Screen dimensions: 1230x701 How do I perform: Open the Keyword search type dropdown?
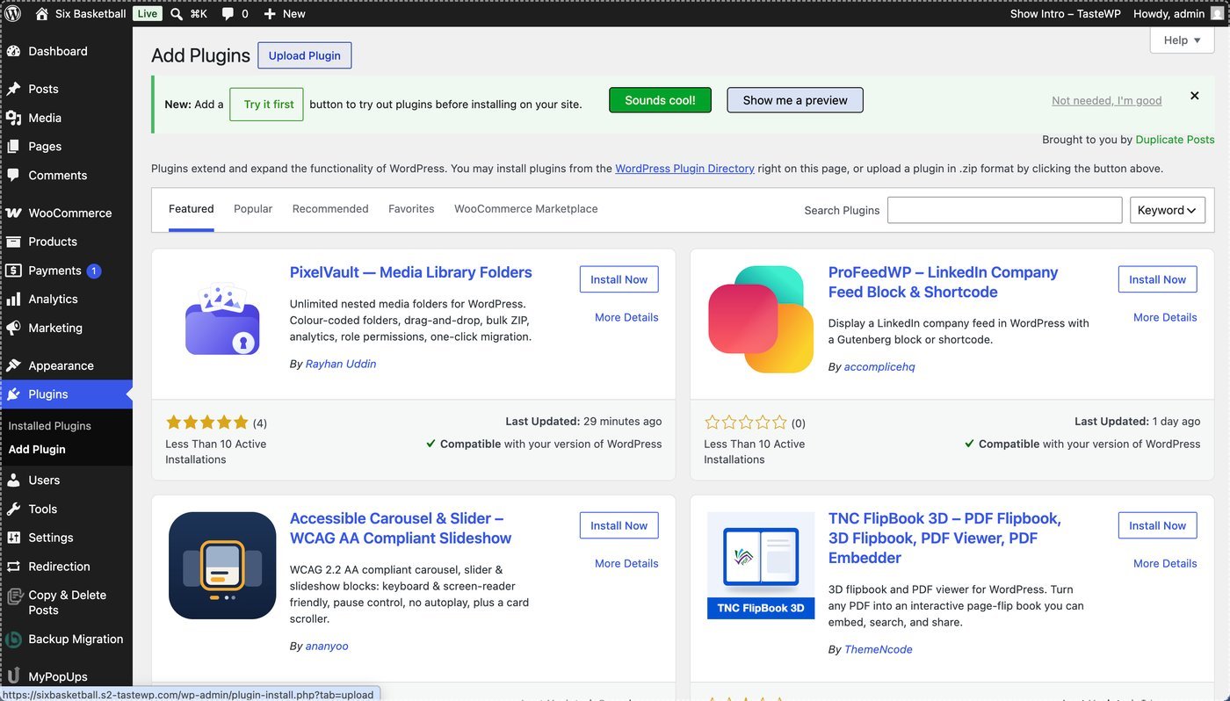(x=1167, y=210)
